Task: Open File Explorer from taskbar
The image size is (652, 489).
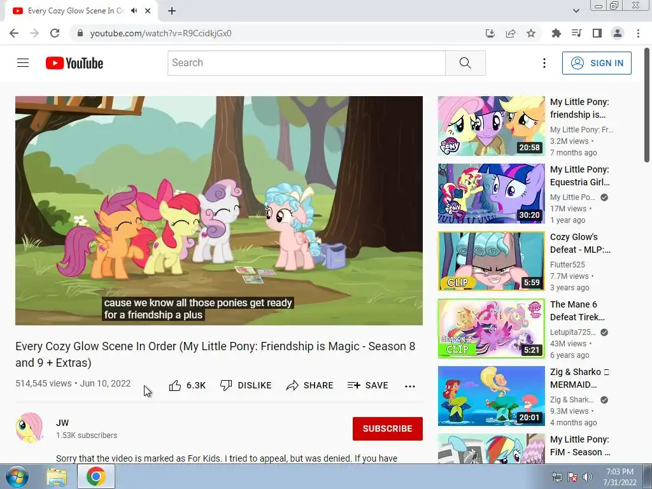Action: [57, 477]
